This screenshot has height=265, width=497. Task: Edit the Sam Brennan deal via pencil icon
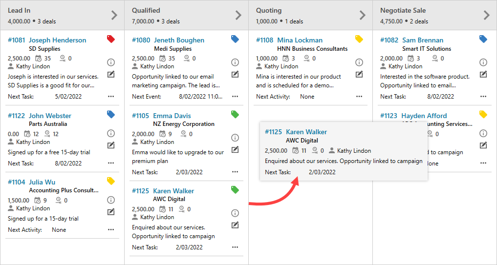pyautogui.click(x=483, y=74)
